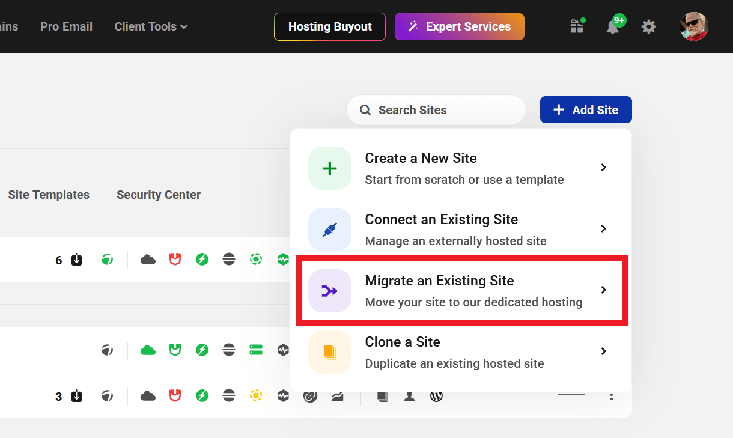
Task: Select Connect an Existing Site option
Action: point(461,230)
